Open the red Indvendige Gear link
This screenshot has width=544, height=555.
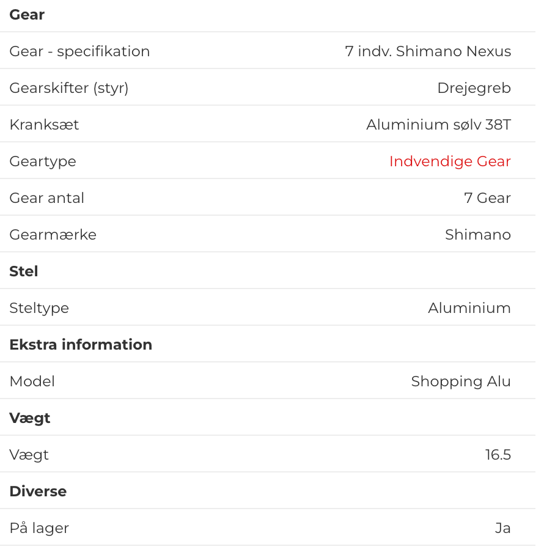coord(450,161)
